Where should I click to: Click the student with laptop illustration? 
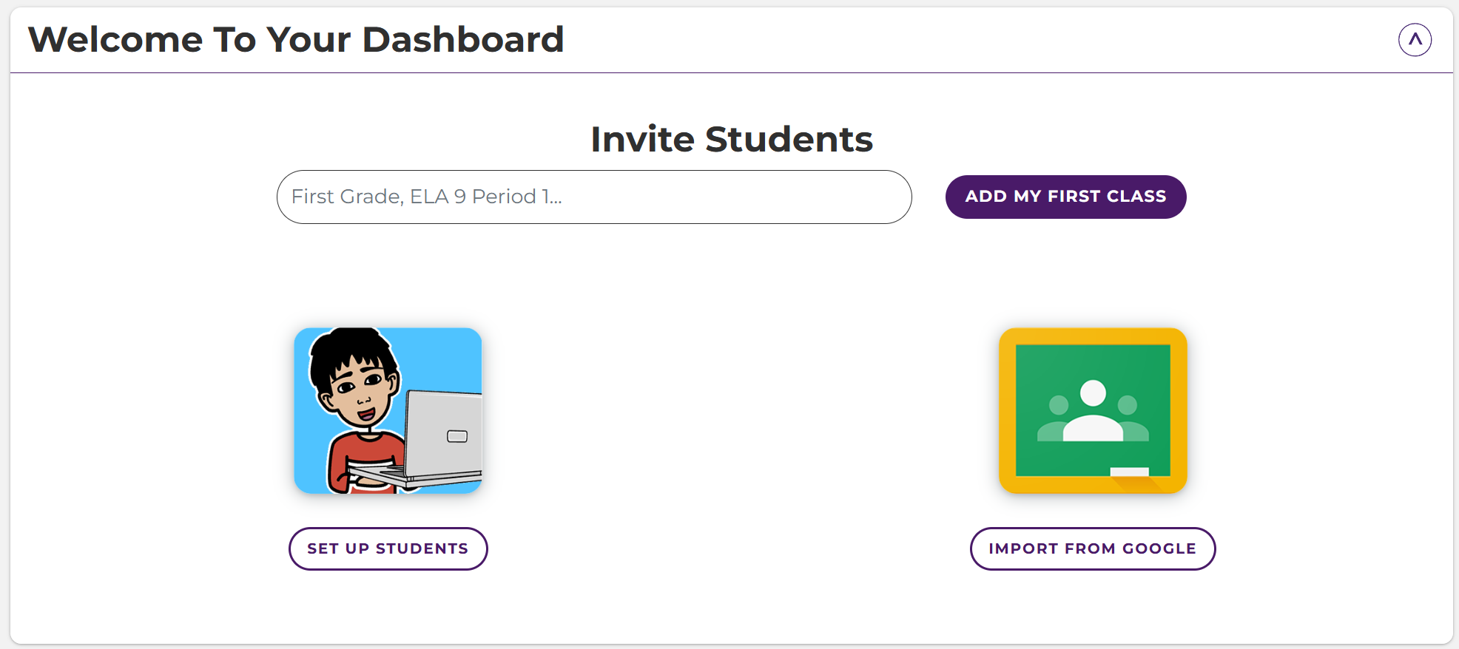pyautogui.click(x=388, y=410)
